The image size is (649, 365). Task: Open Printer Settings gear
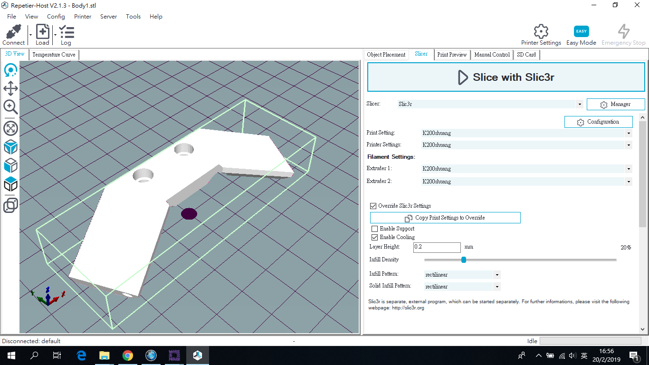[541, 31]
